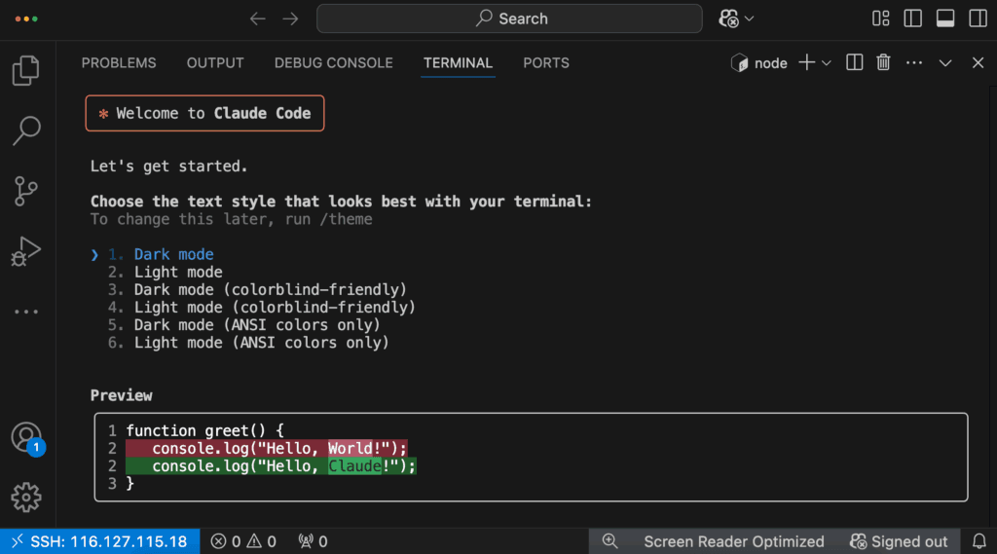Switch to the PROBLEMS tab

click(119, 63)
